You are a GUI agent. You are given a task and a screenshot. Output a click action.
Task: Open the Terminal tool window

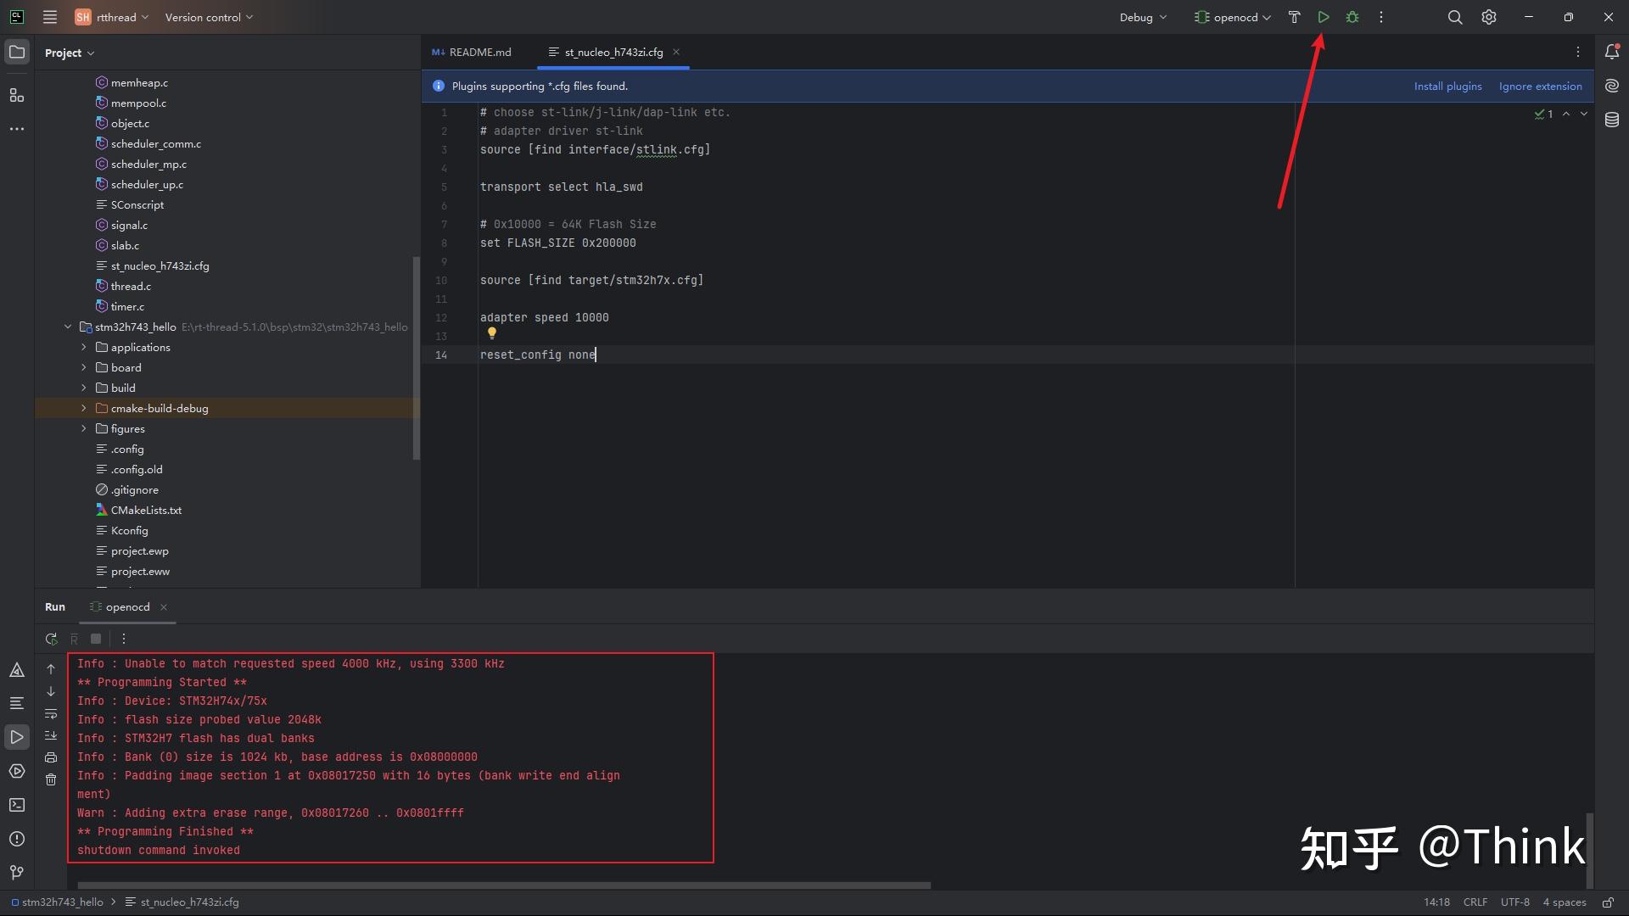[x=16, y=805]
